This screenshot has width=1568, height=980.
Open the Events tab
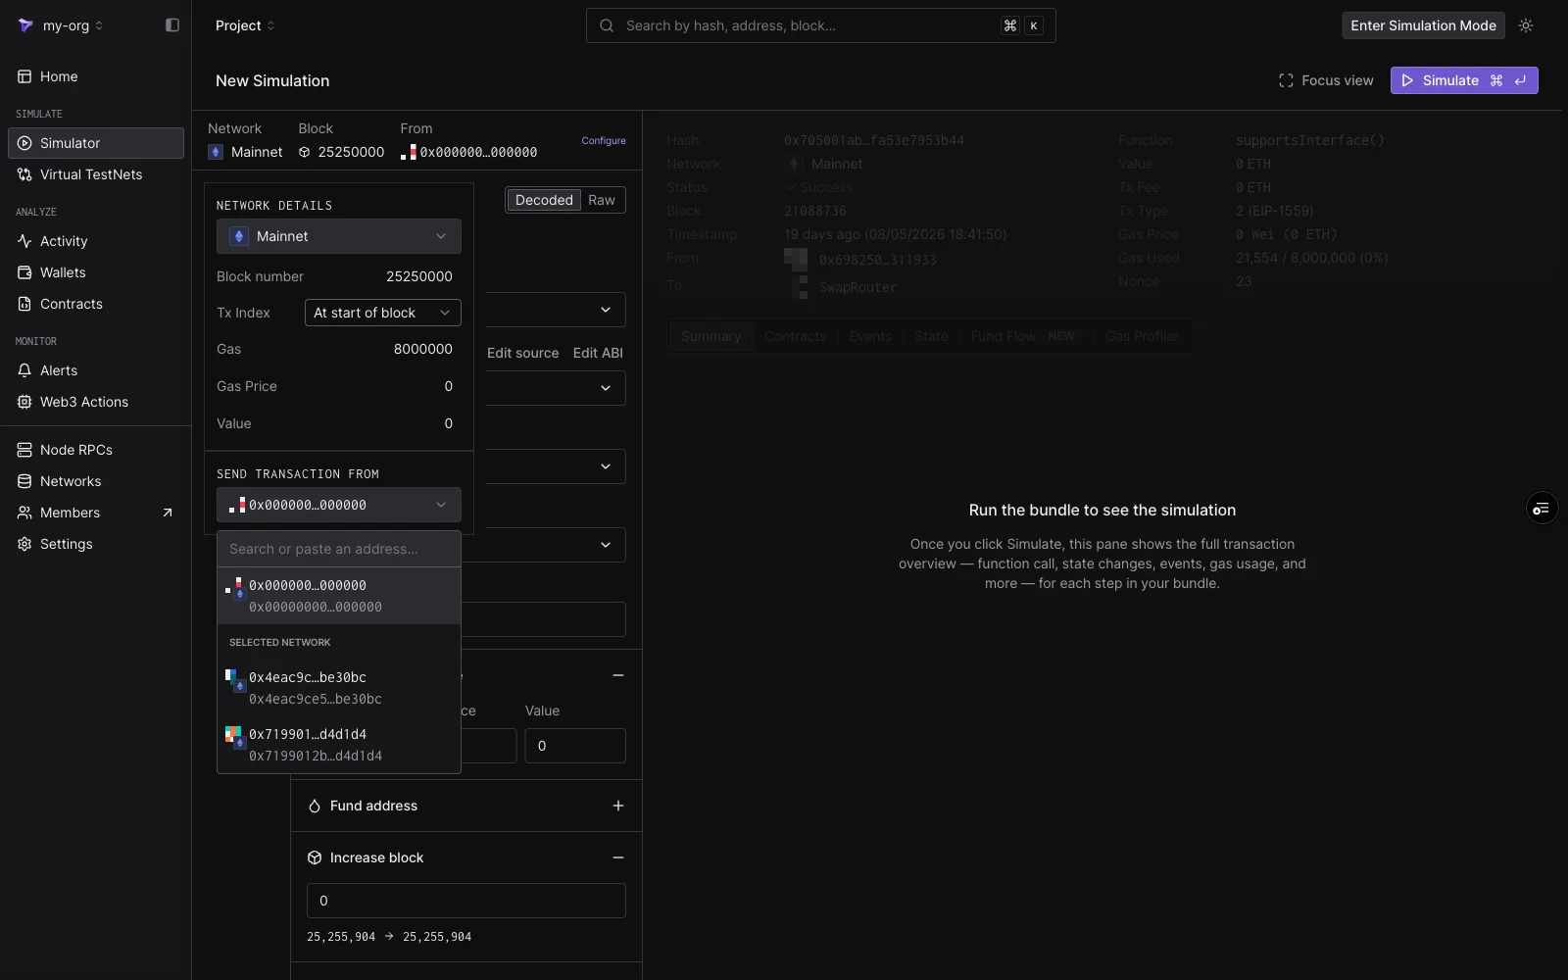870,336
